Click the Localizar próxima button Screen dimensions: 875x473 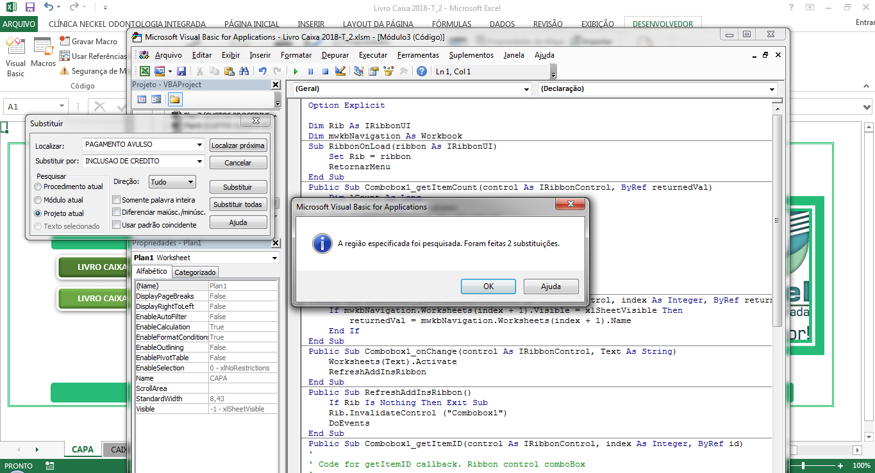(x=238, y=145)
